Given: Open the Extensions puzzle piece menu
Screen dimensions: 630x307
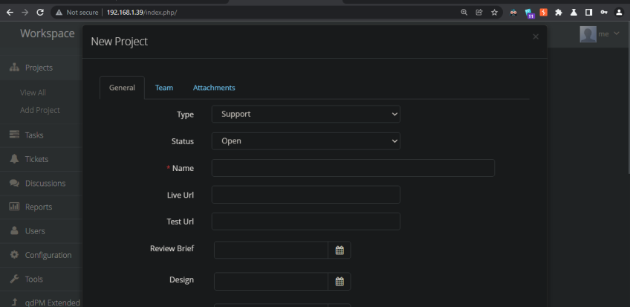Looking at the screenshot, I should pos(559,13).
